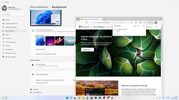Open taskbar Search
The image size is (179, 100).
(71, 98)
